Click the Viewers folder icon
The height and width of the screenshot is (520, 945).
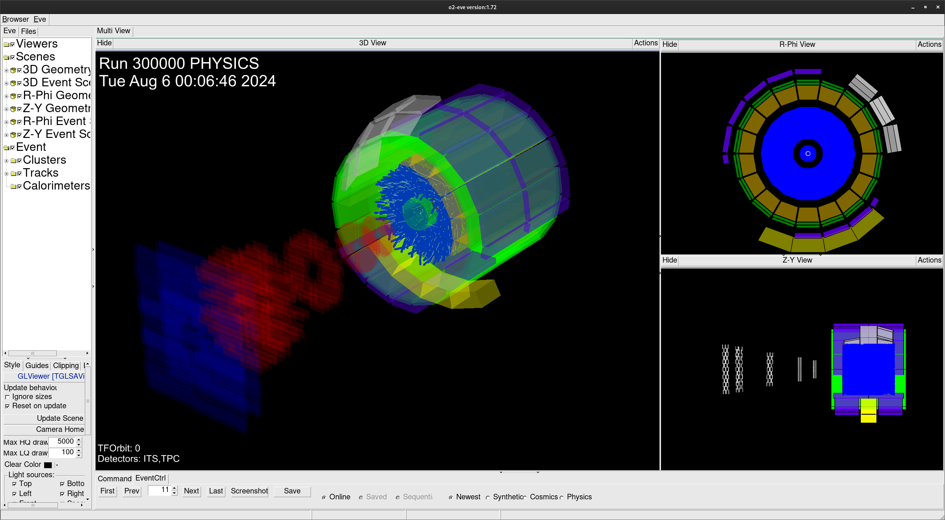point(6,45)
